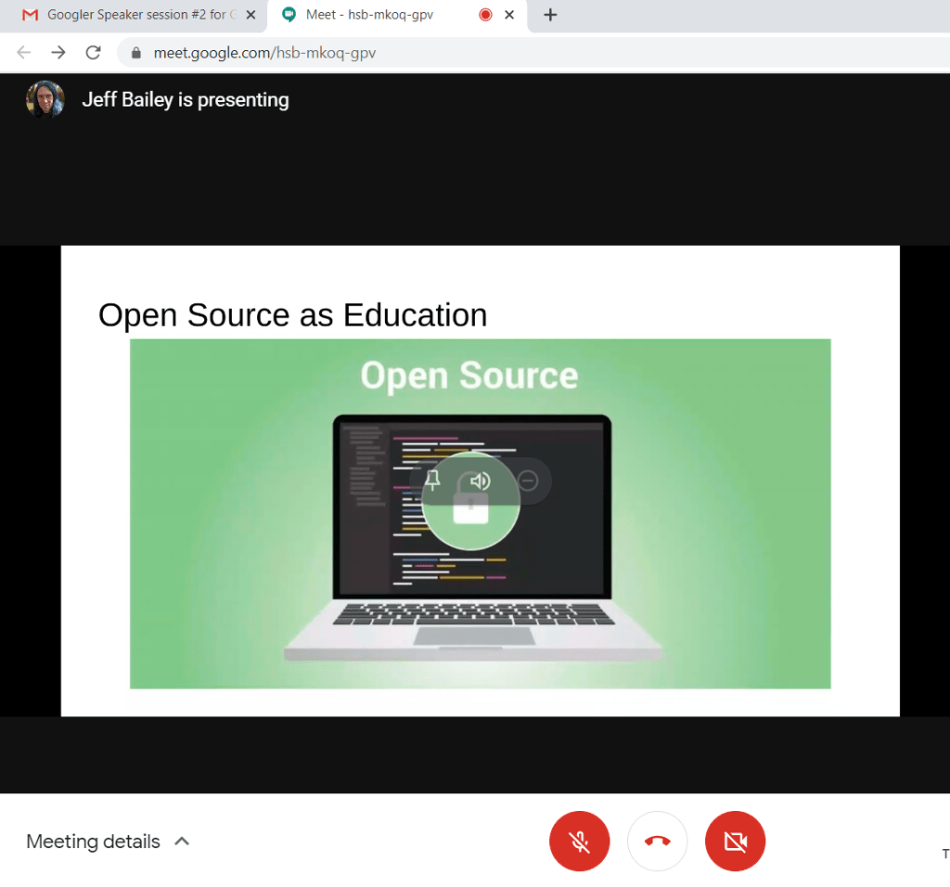View site information via the padlock icon
Screen dimensions: 950x887
[136, 53]
